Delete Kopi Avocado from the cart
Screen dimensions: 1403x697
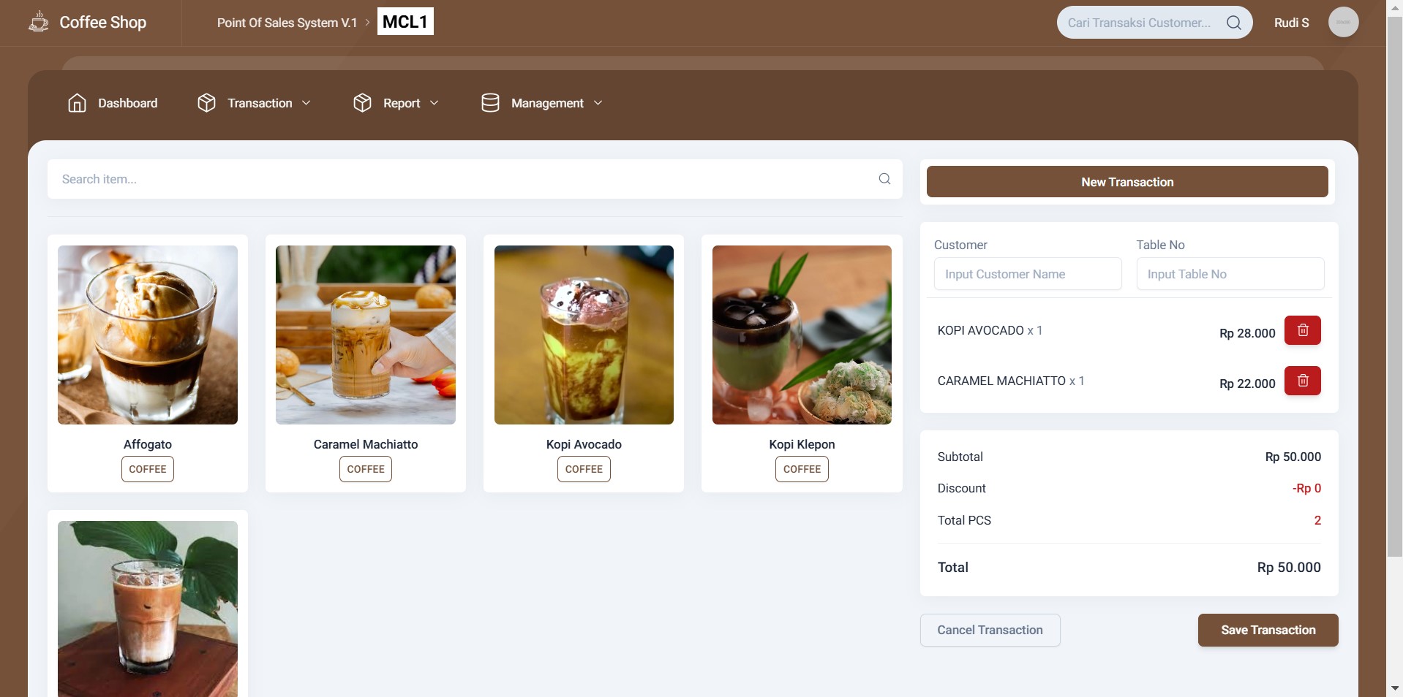[1303, 330]
